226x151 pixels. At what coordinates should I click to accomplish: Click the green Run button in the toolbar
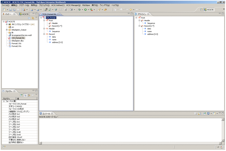85,10
